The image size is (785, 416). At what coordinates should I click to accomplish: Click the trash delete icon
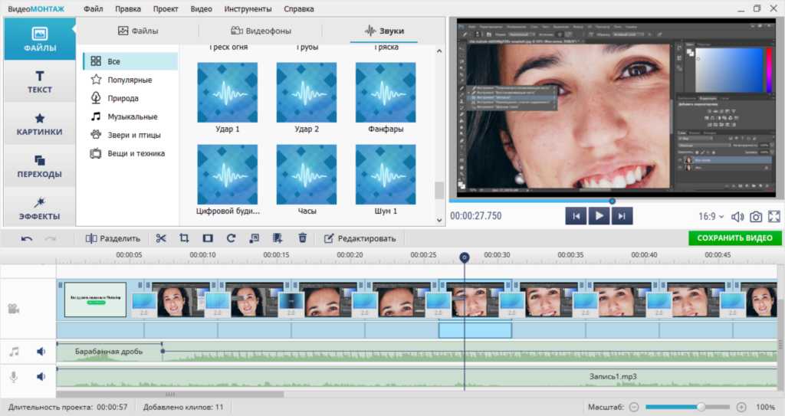tap(302, 237)
